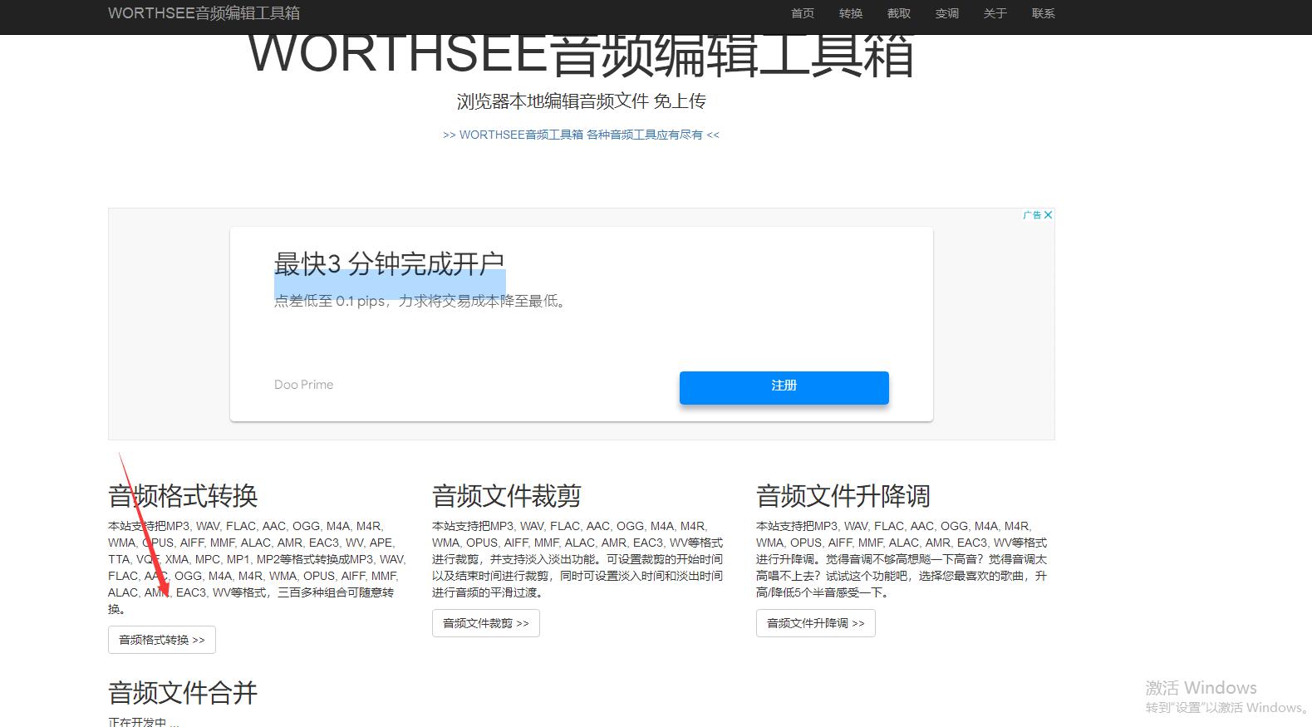Screen dimensions: 1312x727
Task: Click the Doo Prime advertiser name
Action: [304, 385]
